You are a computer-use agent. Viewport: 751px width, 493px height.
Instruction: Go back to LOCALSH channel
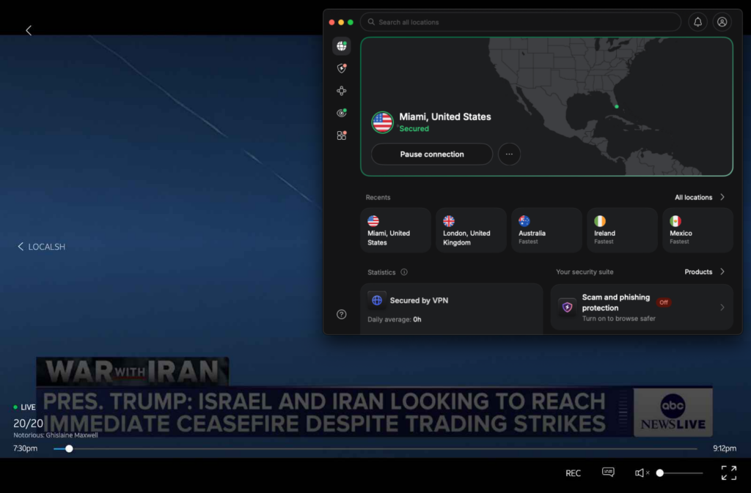click(x=41, y=247)
